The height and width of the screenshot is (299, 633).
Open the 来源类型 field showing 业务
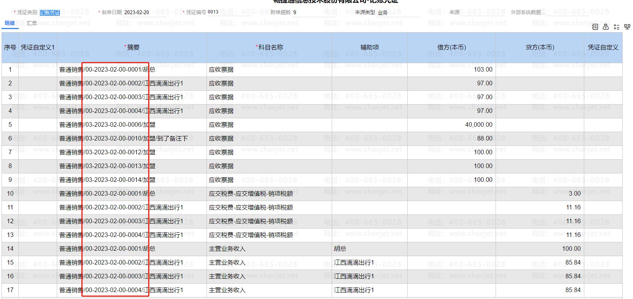click(397, 13)
